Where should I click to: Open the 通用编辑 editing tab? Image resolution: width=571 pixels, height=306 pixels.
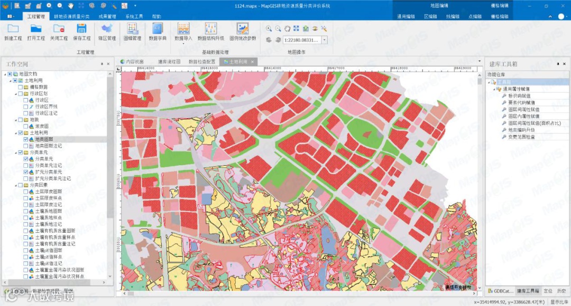(406, 16)
